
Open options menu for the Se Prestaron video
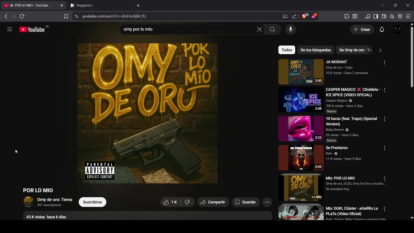click(x=385, y=148)
